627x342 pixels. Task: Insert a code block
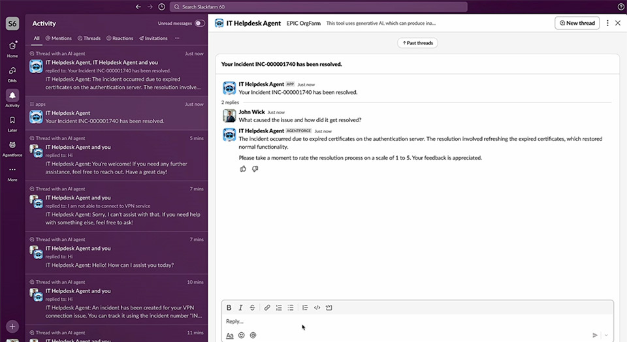click(329, 307)
